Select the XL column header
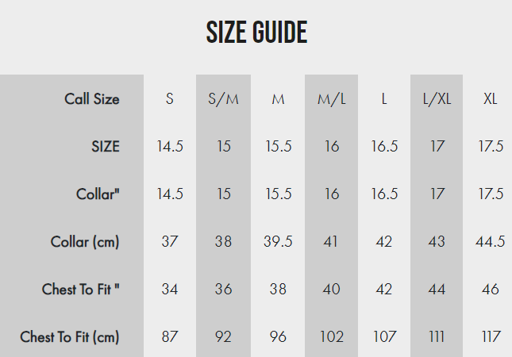 tap(490, 99)
